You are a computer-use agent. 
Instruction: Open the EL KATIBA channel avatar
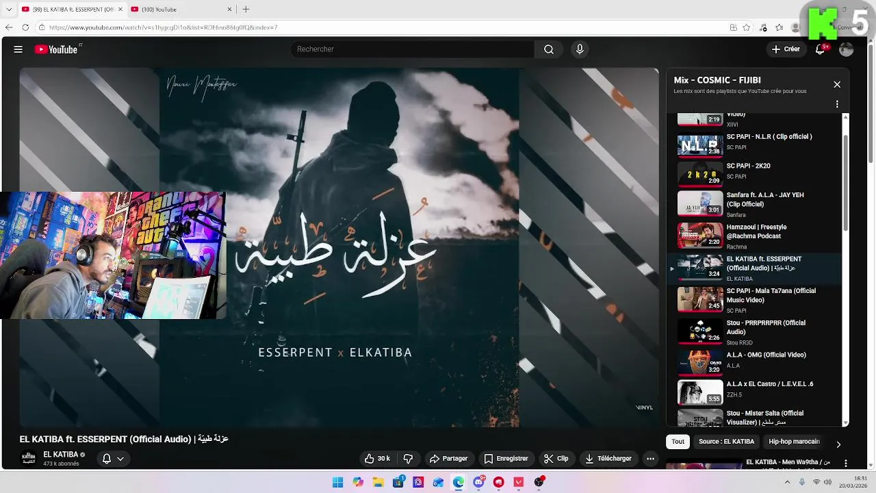tap(29, 458)
